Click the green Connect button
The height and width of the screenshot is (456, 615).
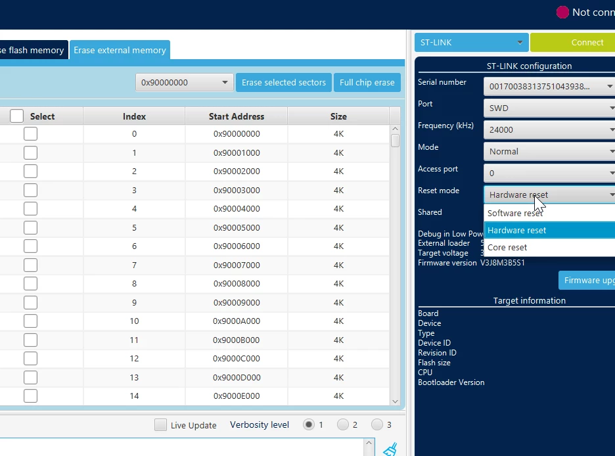[573, 42]
